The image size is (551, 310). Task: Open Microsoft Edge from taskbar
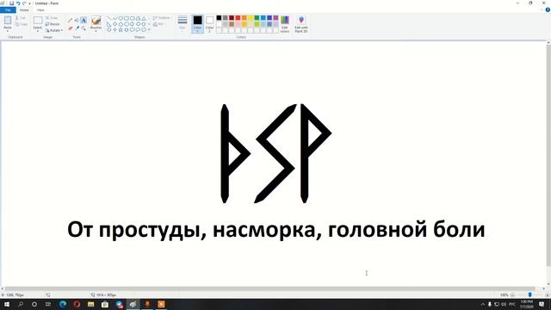click(x=63, y=304)
